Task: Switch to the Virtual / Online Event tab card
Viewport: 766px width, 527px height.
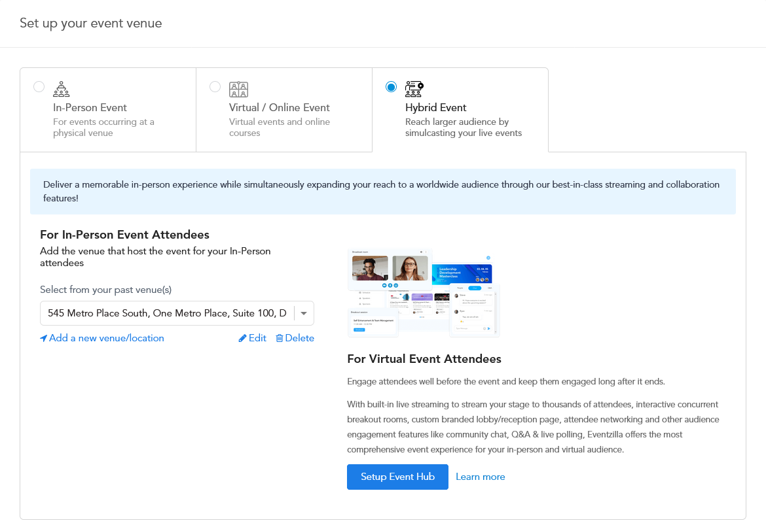Action: [x=283, y=110]
